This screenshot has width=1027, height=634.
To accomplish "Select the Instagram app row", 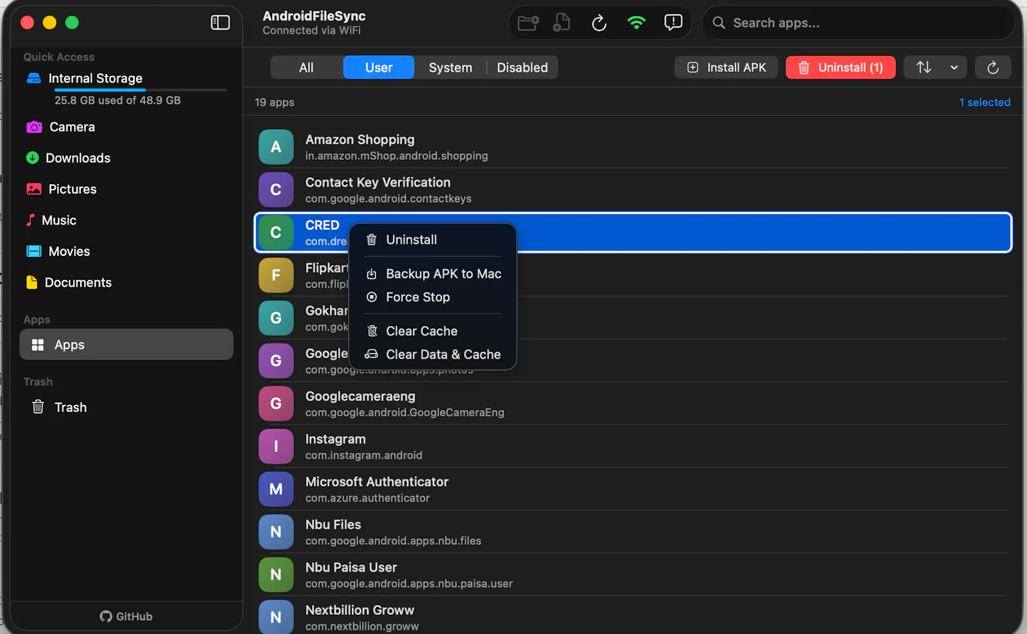I will (633, 447).
